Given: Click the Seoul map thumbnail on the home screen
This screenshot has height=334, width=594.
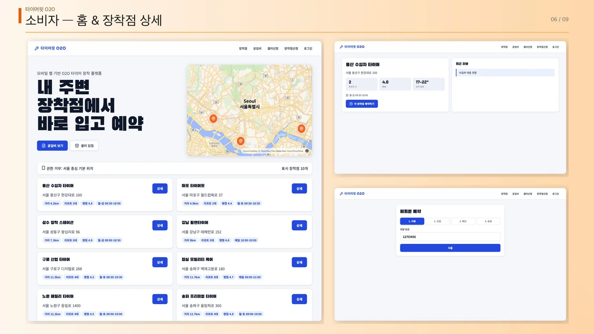Looking at the screenshot, I should (249, 110).
